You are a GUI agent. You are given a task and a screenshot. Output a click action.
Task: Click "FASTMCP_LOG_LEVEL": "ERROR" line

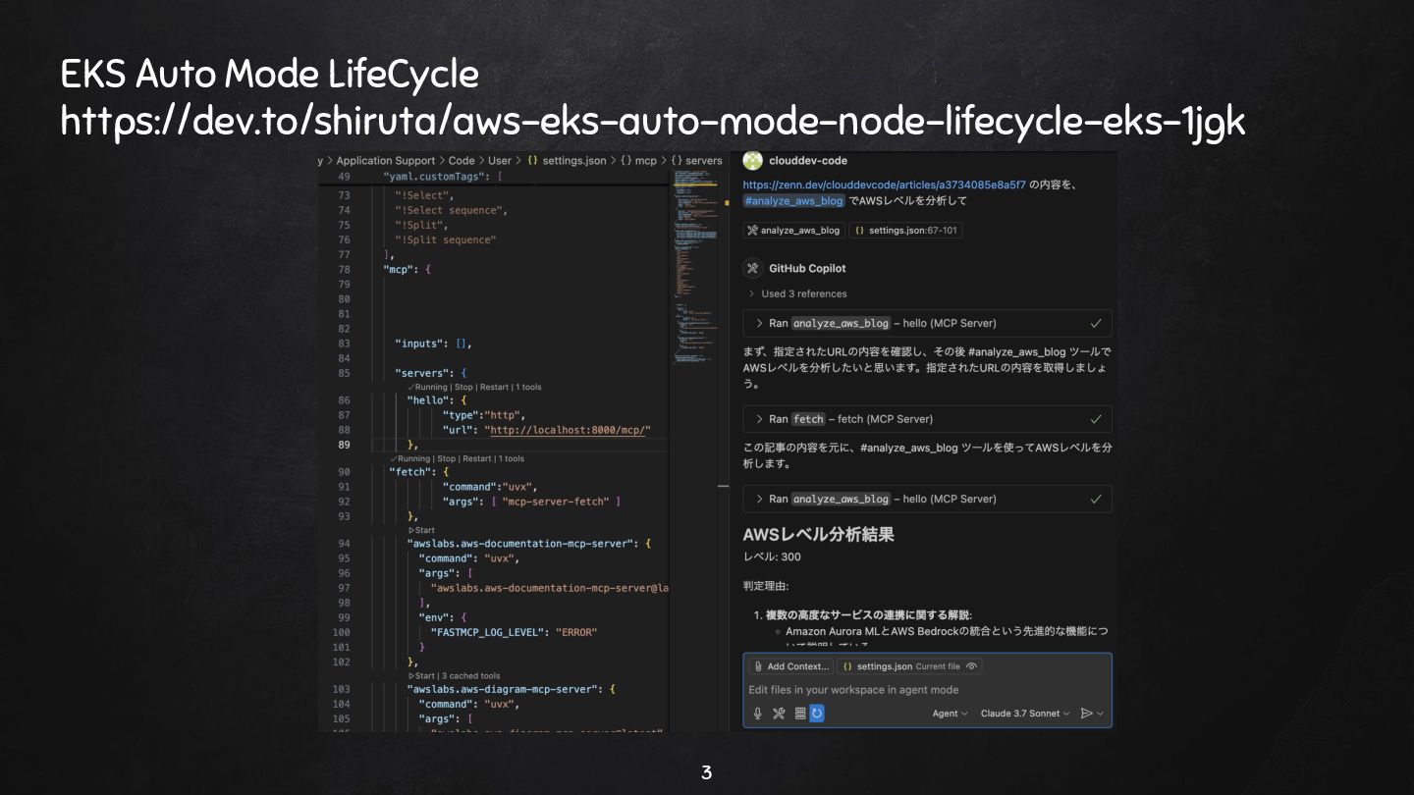click(514, 632)
